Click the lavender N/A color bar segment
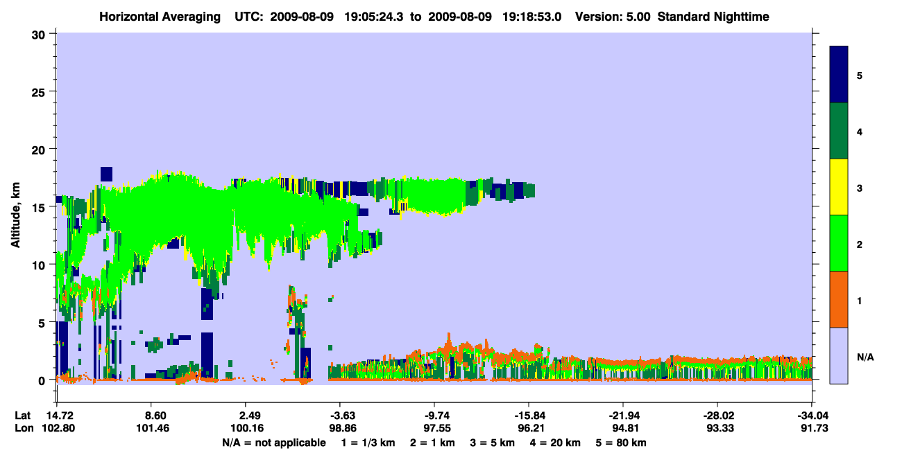Image resolution: width=902 pixels, height=462 pixels. click(x=839, y=355)
